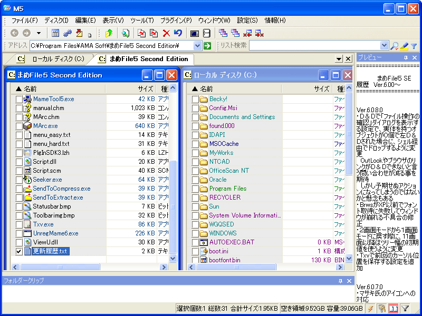The image size is (422, 316).
Task: Click the copy file toolbar icon
Action: [x=141, y=33]
